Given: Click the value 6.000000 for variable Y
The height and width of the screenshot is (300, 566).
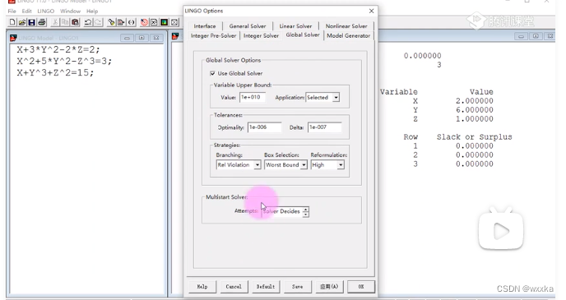Looking at the screenshot, I should 475,110.
